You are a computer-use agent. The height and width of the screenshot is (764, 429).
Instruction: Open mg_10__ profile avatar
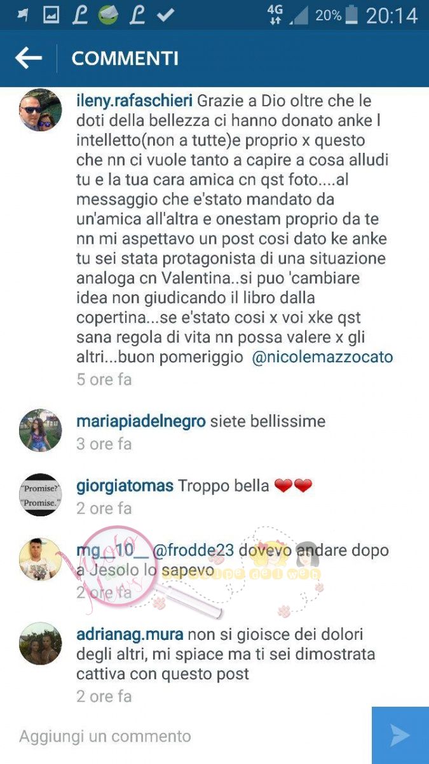point(41,560)
